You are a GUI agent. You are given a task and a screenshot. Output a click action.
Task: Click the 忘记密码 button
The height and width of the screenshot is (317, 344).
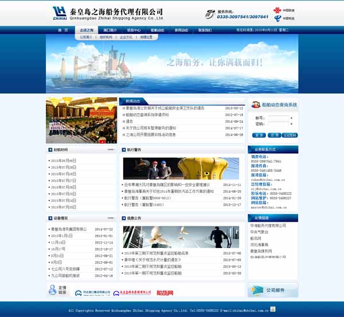[290, 135]
